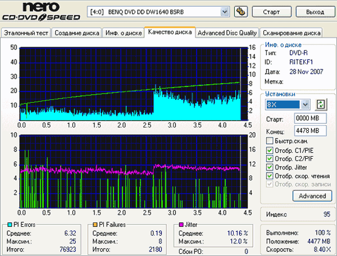Toggle the Отобр. C1/PIE checkbox
Viewport: 337px width, 256px height.
[x=270, y=150]
